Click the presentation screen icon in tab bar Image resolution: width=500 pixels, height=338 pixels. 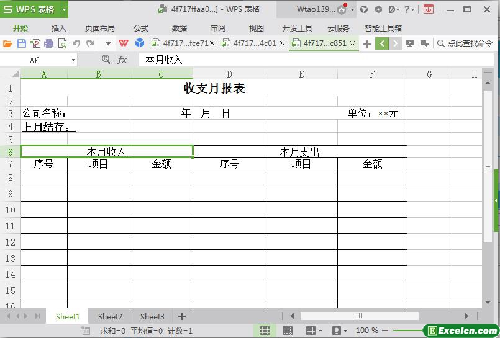click(x=410, y=43)
